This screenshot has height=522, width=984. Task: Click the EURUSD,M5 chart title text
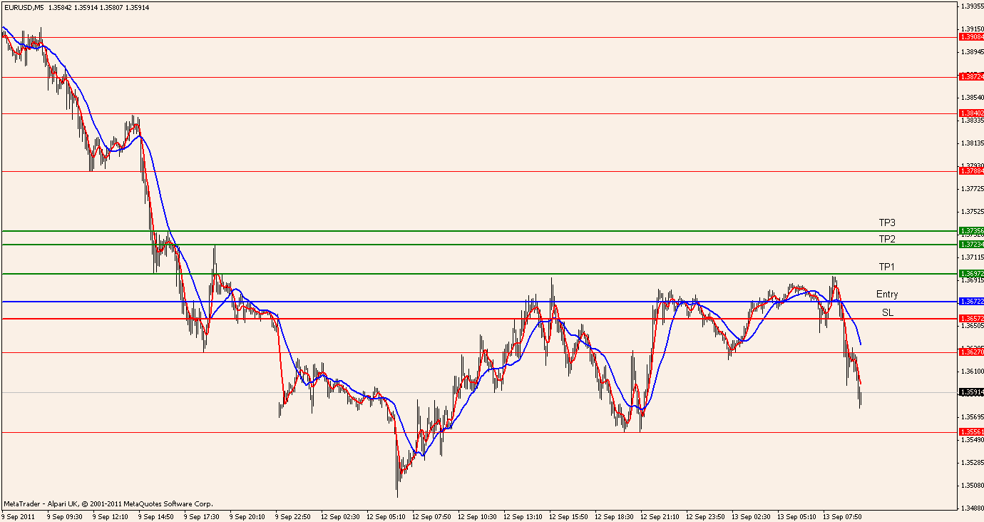pos(24,8)
